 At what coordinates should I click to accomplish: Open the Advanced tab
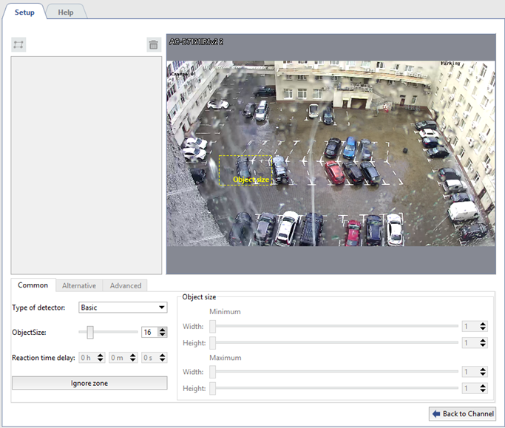point(125,285)
